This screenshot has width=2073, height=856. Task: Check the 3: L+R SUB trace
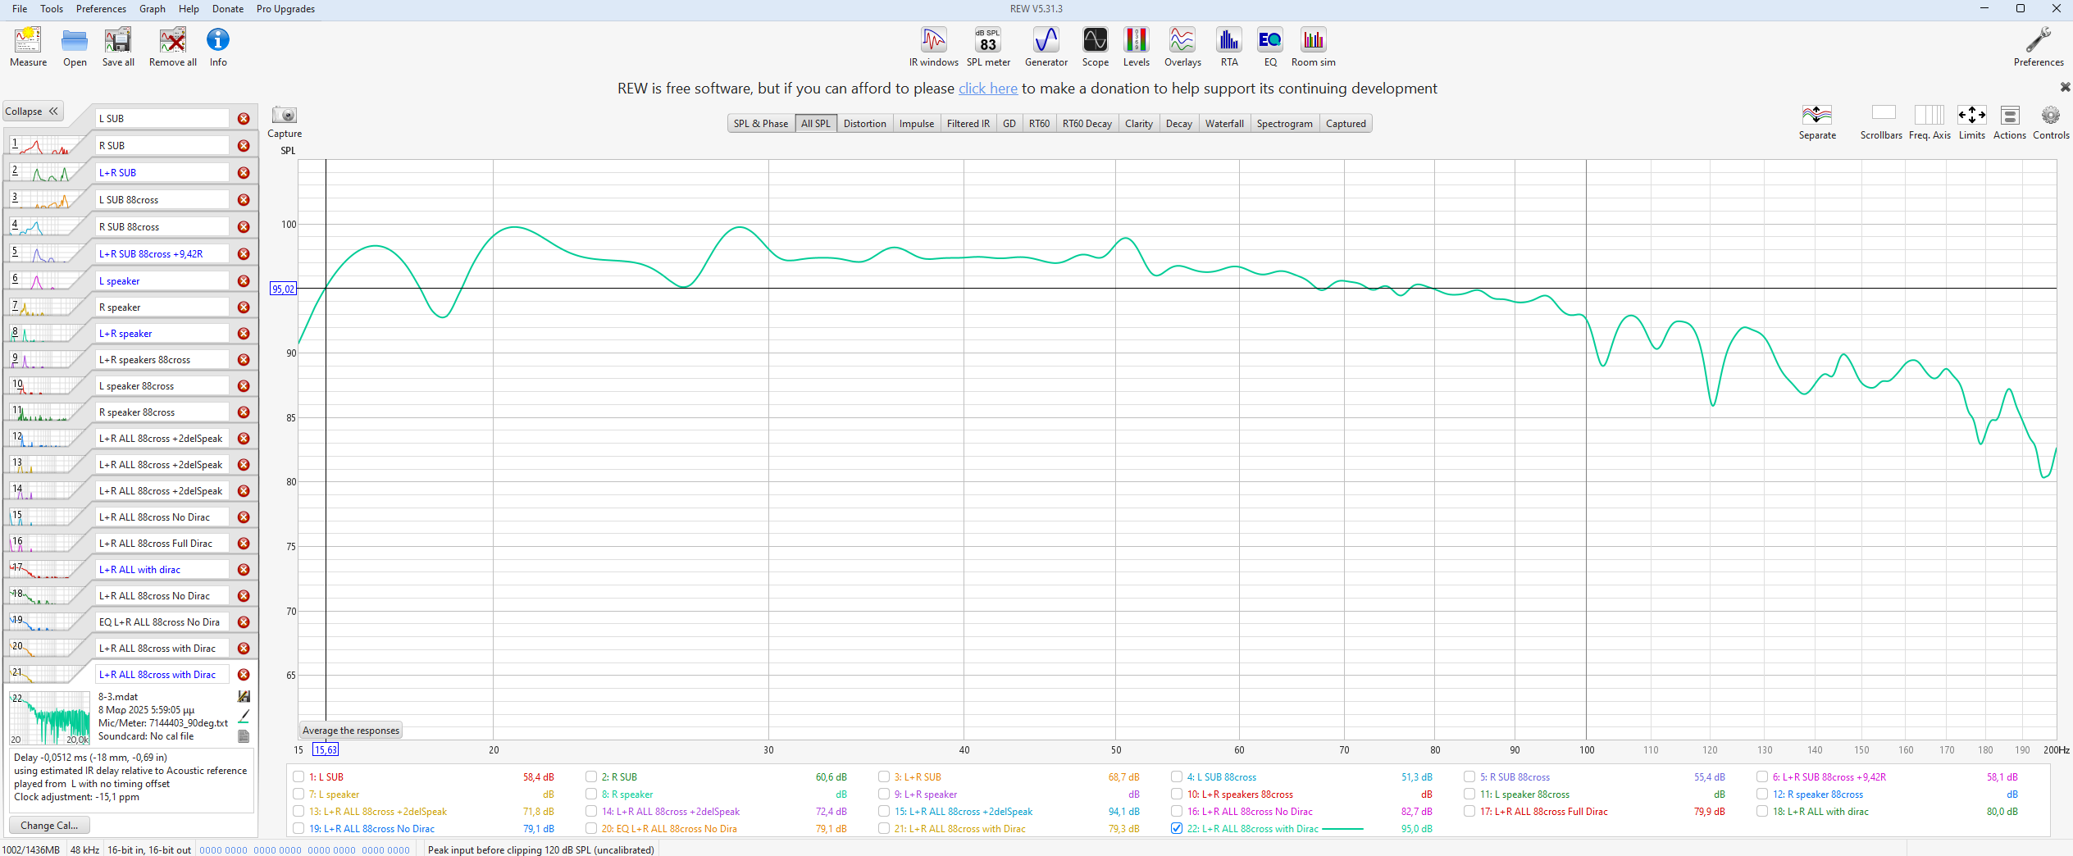[884, 777]
